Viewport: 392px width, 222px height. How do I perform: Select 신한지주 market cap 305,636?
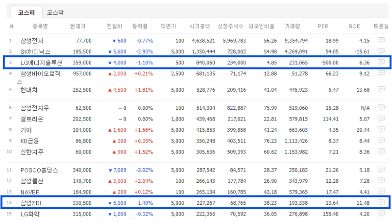(x=205, y=152)
